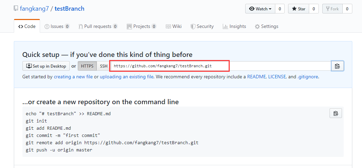Switch to the Code tab

(x=27, y=26)
